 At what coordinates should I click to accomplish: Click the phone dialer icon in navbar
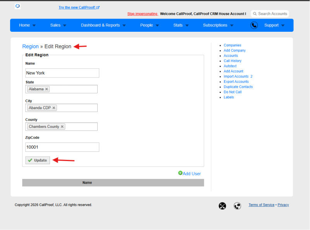pos(254,25)
